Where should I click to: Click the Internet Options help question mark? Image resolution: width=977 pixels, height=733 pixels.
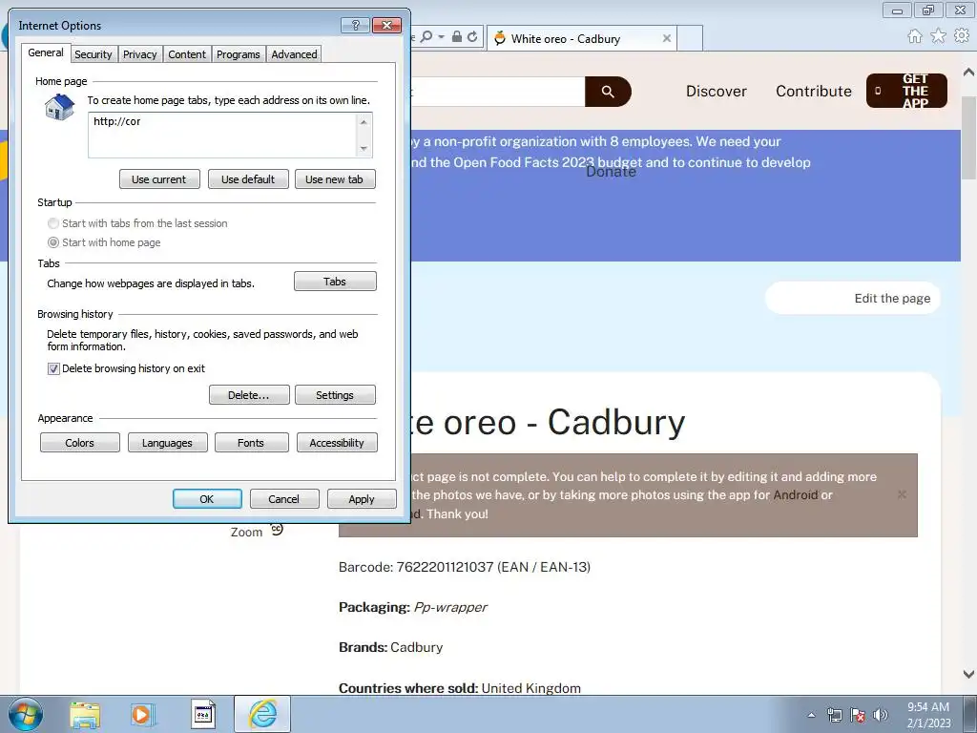355,25
